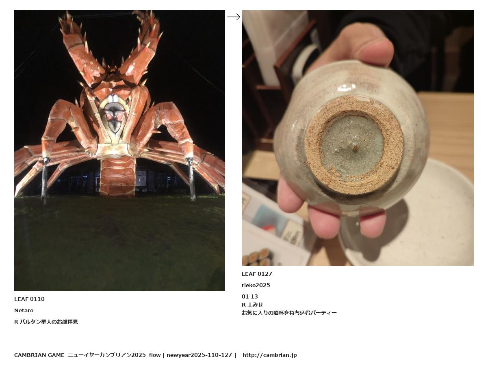The image size is (488, 365).
Task: Visit the http://cambrian.jp link
Action: point(270,355)
